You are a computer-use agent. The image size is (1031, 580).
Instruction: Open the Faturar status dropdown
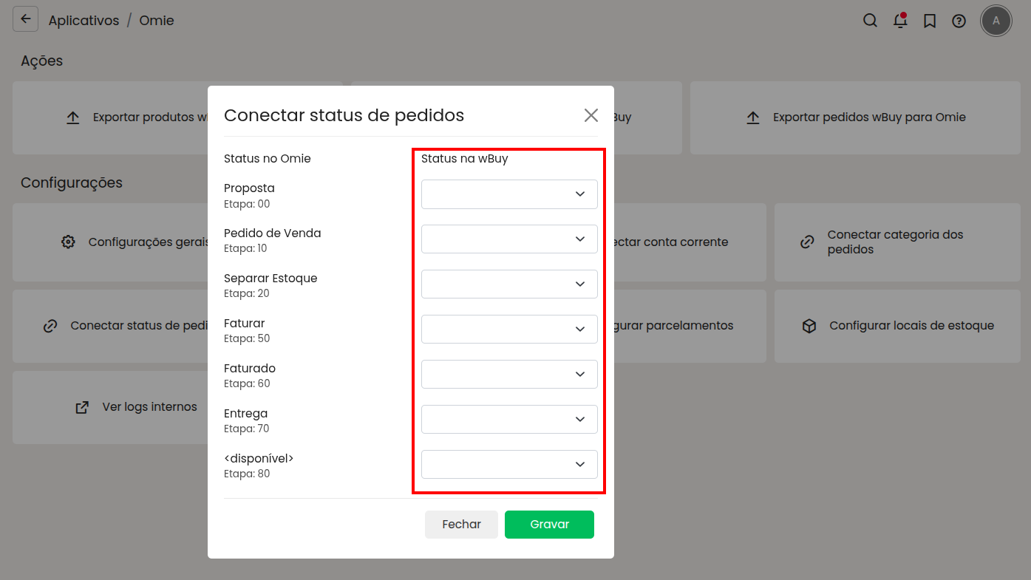(509, 330)
